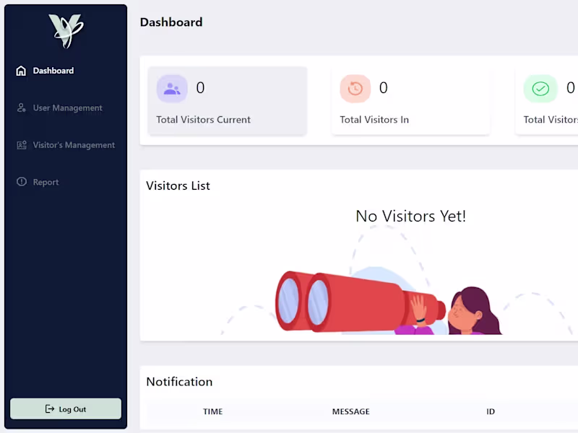Screen dimensions: 578x433
Task: Open Dashboard from the sidebar
Action: tap(53, 71)
